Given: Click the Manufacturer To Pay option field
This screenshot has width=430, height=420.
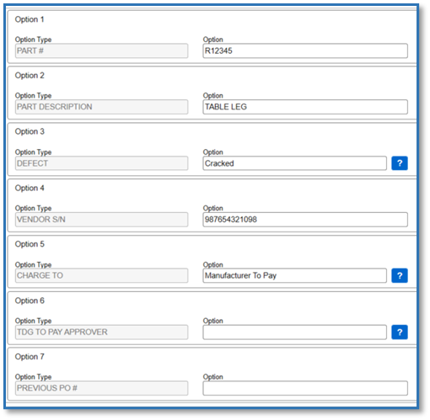Looking at the screenshot, I should [x=294, y=276].
